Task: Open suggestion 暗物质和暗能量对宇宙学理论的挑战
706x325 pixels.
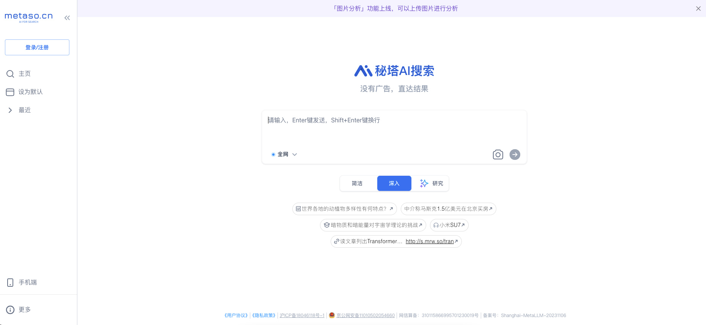Action: 373,225
